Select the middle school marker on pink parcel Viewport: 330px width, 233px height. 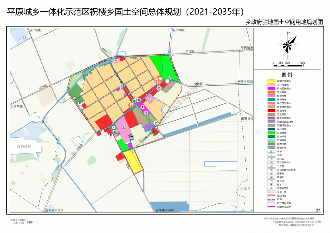point(123,127)
